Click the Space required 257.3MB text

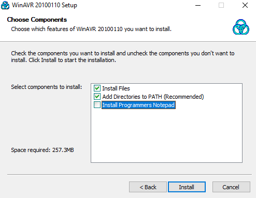coord(42,150)
